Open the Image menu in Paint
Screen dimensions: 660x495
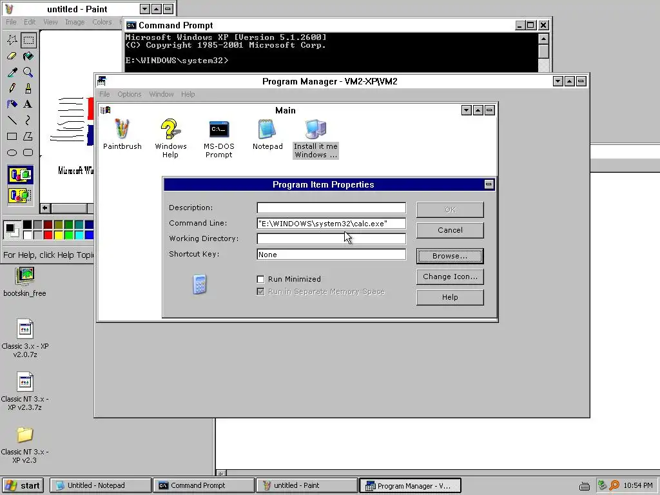[75, 22]
